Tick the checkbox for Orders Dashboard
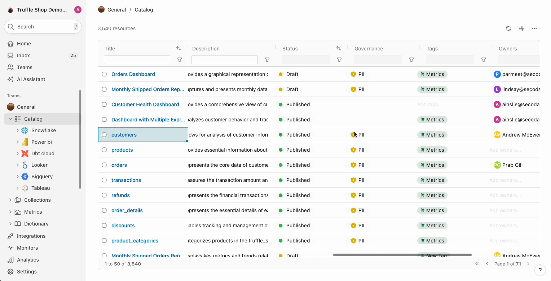Screen dimensions: 551x281 [104, 74]
